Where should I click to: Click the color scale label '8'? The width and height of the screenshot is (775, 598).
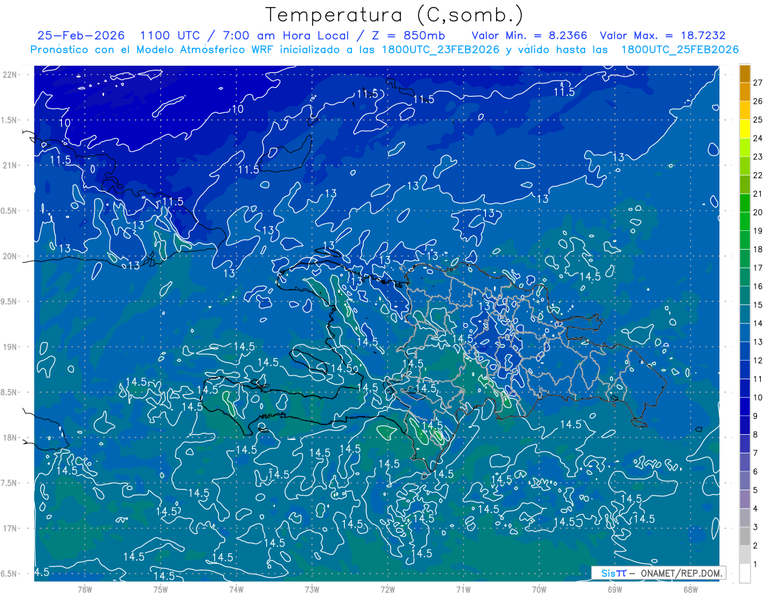click(756, 435)
